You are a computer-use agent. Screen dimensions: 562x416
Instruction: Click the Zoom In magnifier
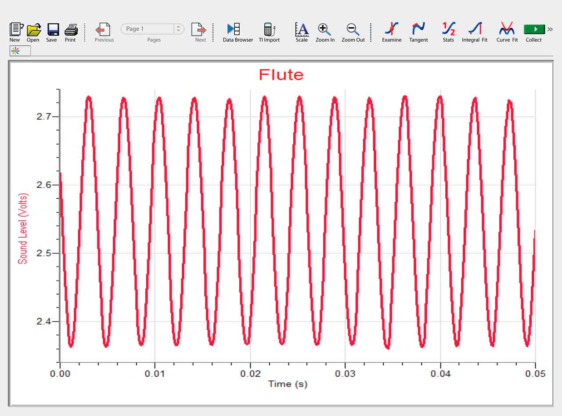[325, 30]
